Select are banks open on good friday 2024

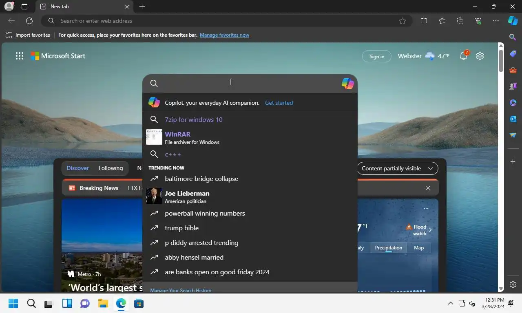(250, 272)
